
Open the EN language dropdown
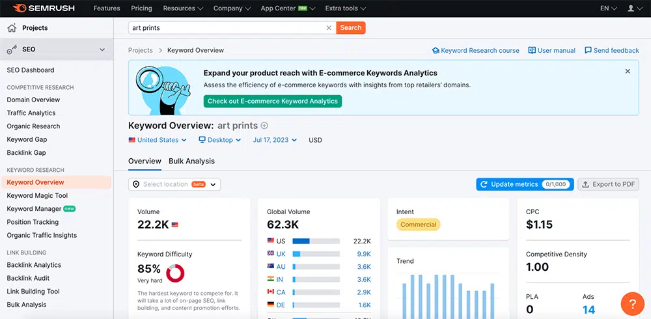609,8
